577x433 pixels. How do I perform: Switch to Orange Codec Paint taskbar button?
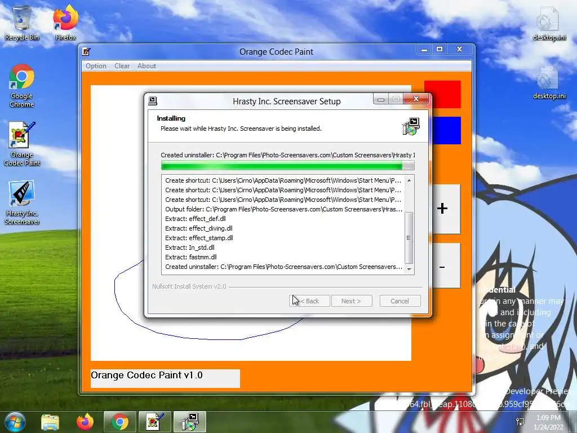point(155,422)
